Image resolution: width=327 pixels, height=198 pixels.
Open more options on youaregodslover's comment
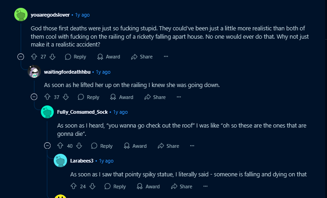coord(166,57)
